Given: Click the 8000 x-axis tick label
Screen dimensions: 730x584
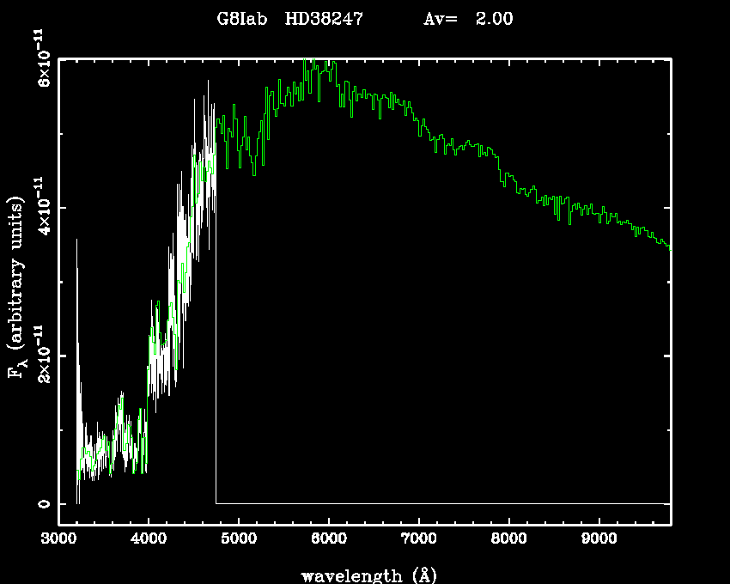Looking at the screenshot, I should (509, 539).
